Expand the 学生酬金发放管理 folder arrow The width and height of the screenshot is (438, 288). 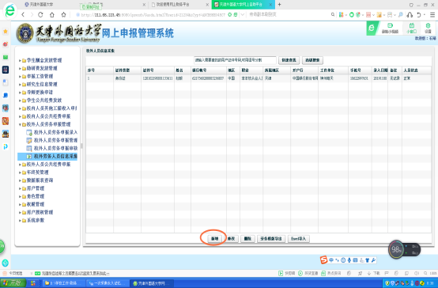pyautogui.click(x=20, y=60)
